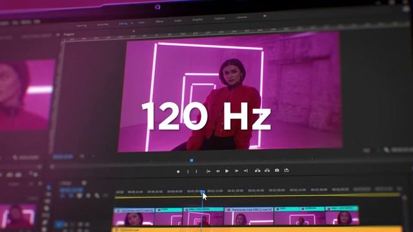Click the Extract icon in the Program monitor
413x232 pixels.
coord(267,170)
